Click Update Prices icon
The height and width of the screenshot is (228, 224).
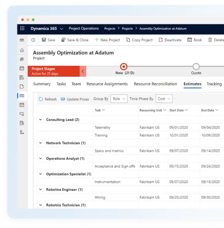63,99
